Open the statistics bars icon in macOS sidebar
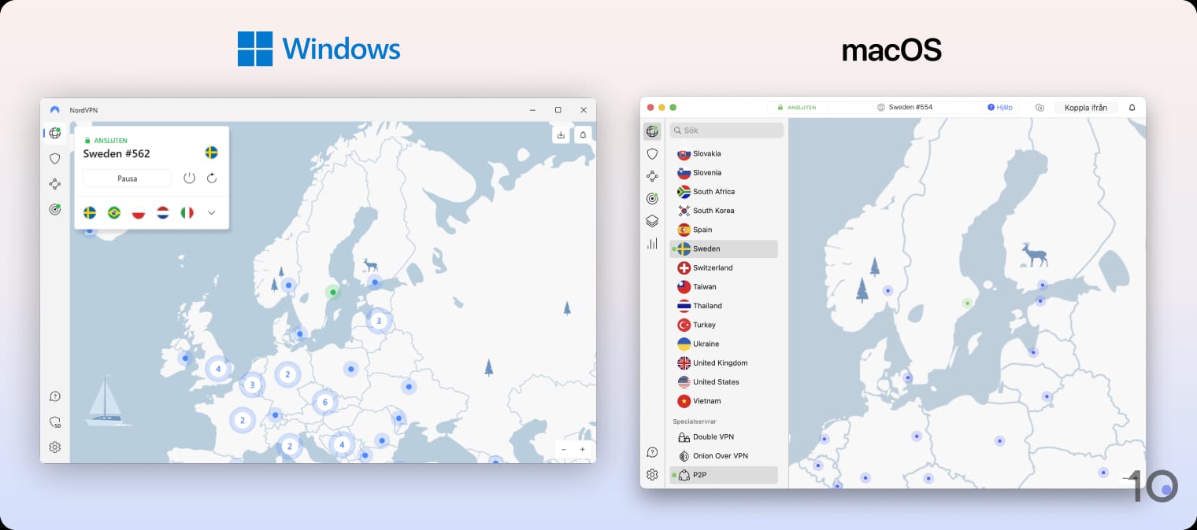The height and width of the screenshot is (530, 1197). point(652,244)
